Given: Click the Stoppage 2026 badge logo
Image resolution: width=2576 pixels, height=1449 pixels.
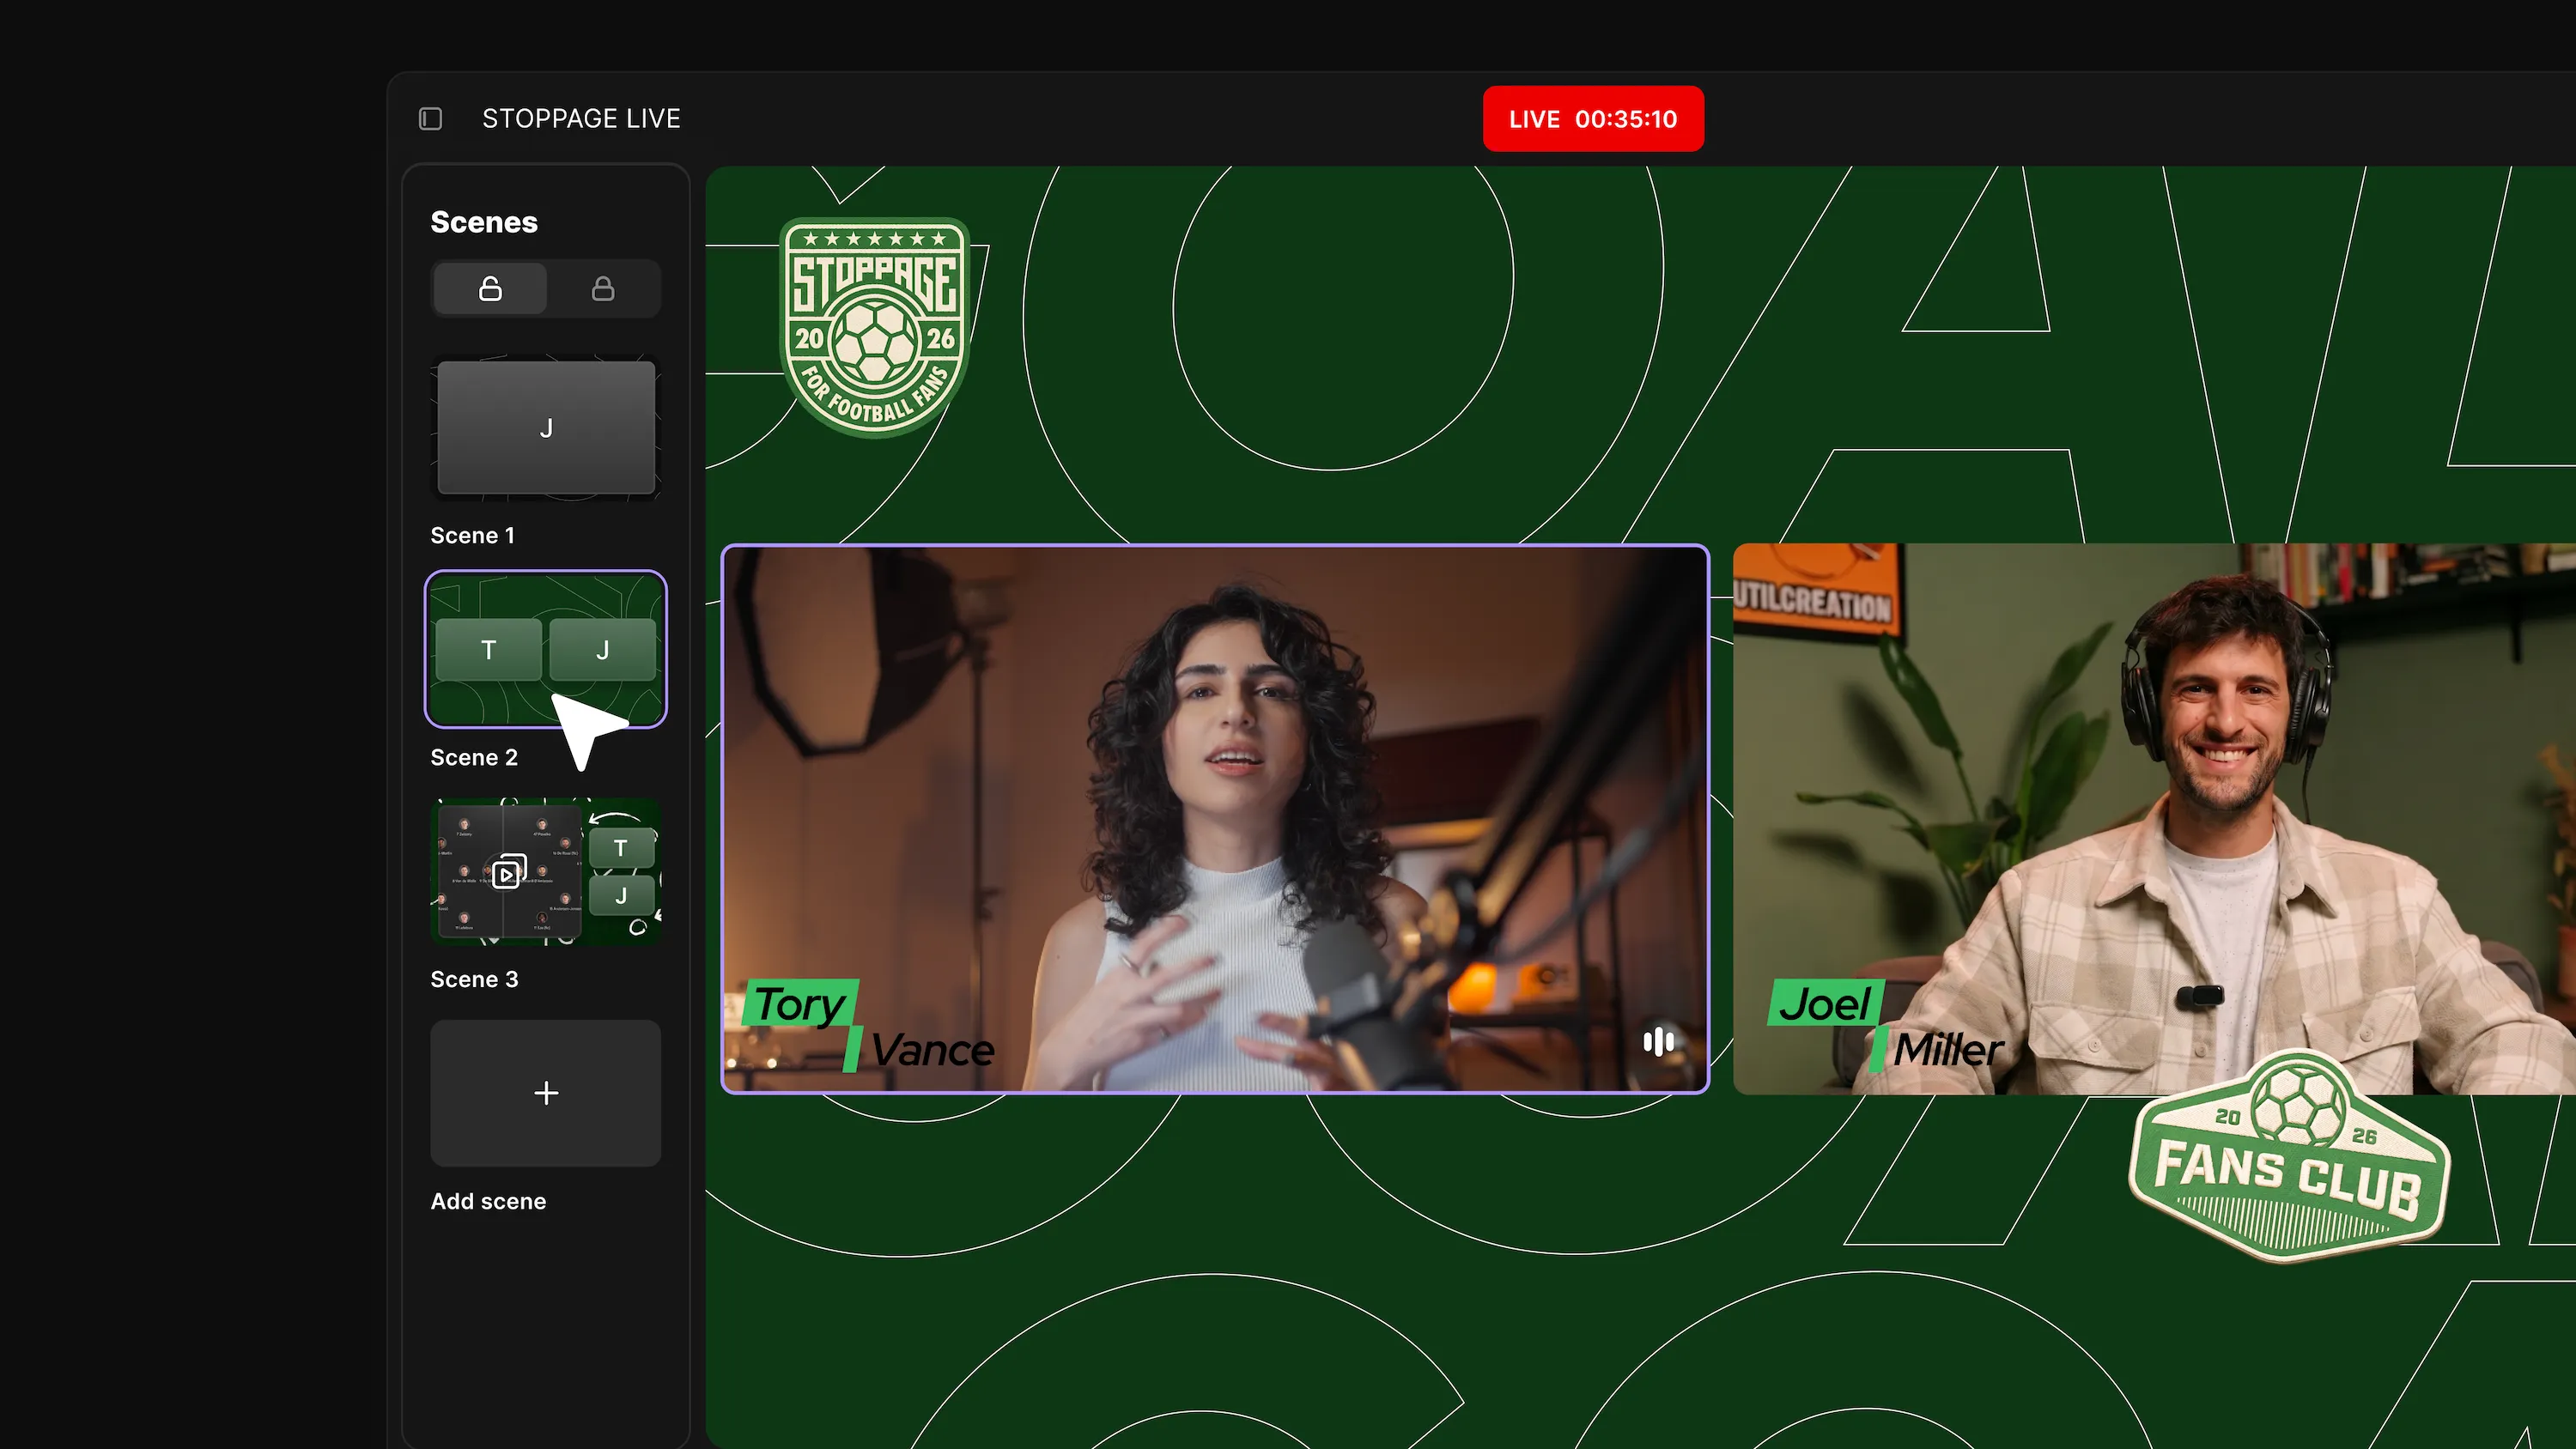Looking at the screenshot, I should pos(875,328).
